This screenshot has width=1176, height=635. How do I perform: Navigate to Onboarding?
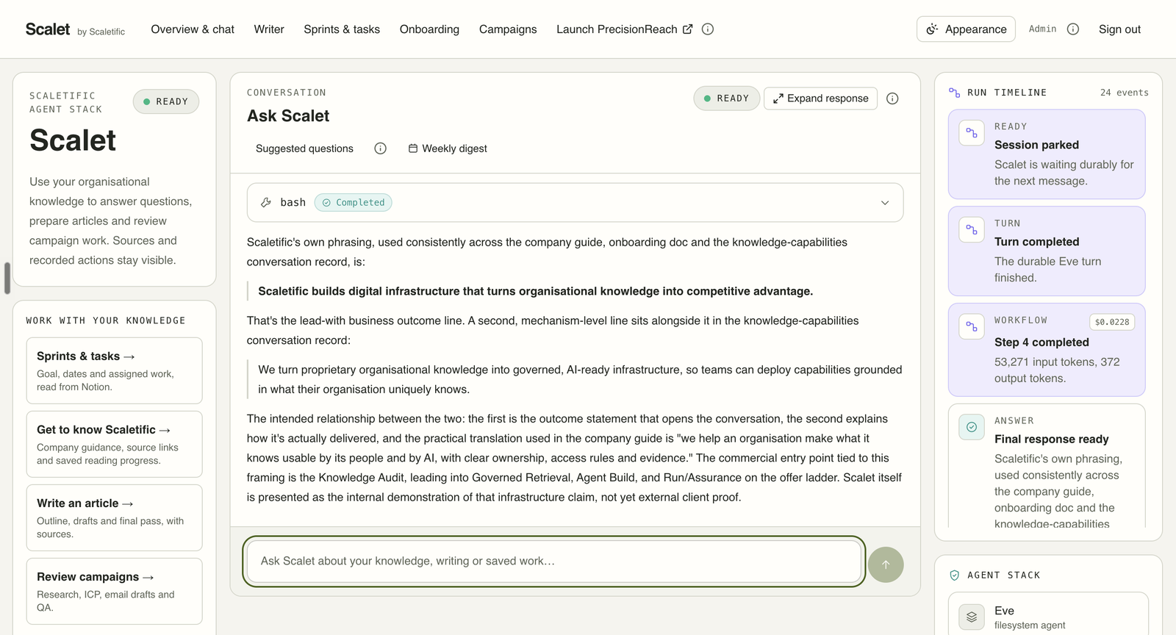(429, 29)
